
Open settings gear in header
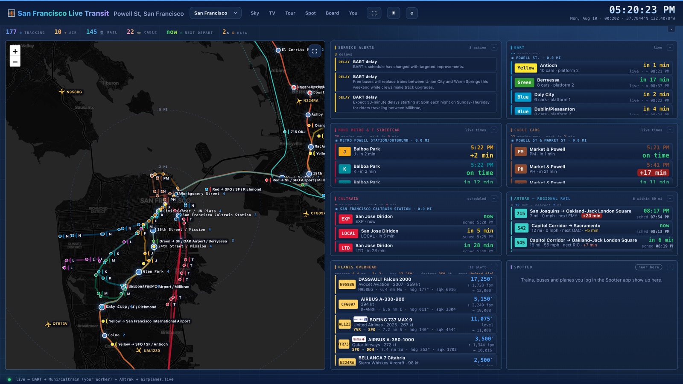412,13
